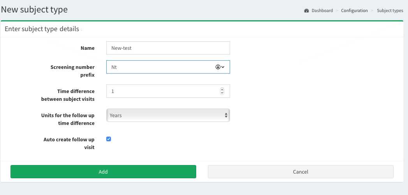Click the Units for follow up label
The image size is (408, 195).
click(x=68, y=119)
